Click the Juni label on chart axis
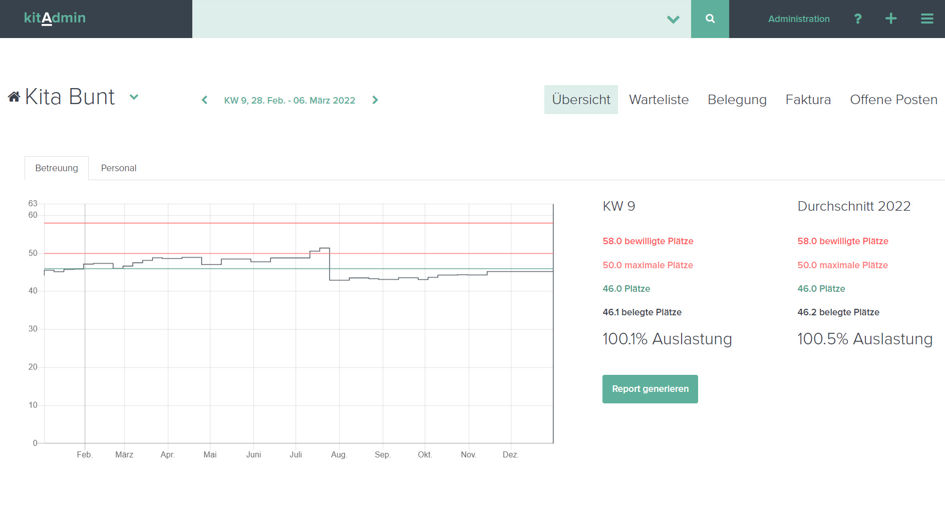The width and height of the screenshot is (945, 531). coord(253,454)
